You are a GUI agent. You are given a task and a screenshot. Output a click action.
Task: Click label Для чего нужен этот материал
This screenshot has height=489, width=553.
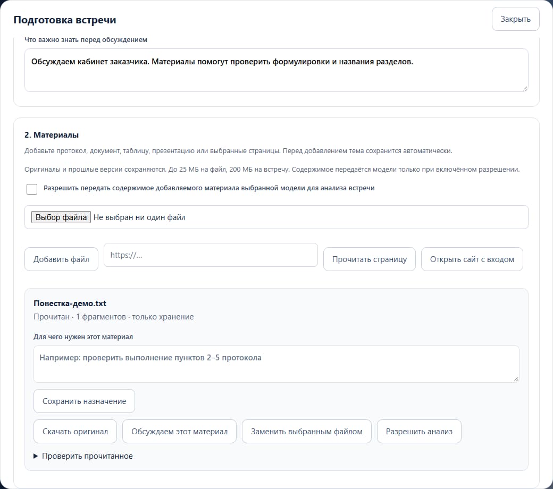83,336
